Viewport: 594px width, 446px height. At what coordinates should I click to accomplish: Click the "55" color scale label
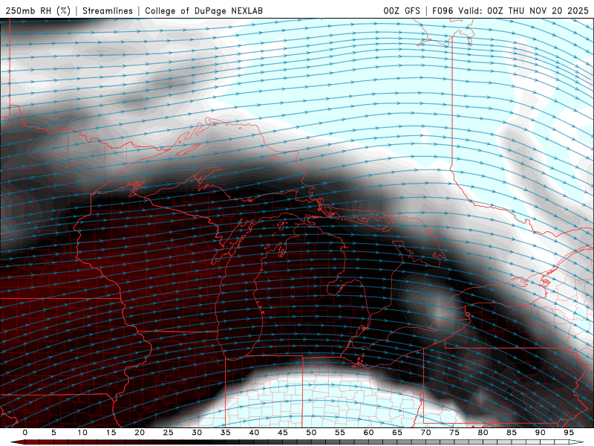tap(340, 433)
